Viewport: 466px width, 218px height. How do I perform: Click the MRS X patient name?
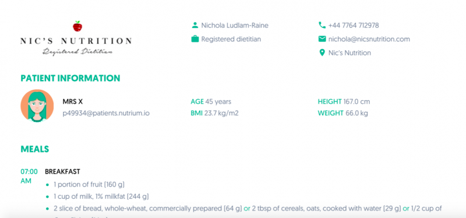(73, 101)
